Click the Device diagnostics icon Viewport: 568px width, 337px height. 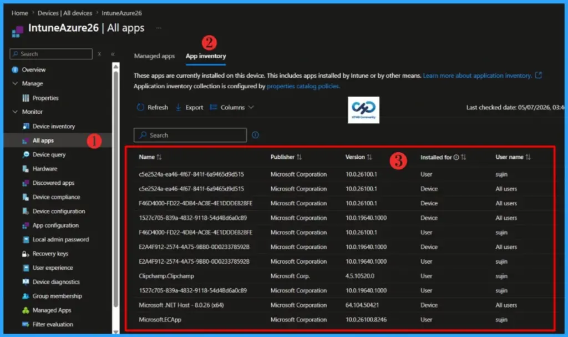[x=26, y=282]
